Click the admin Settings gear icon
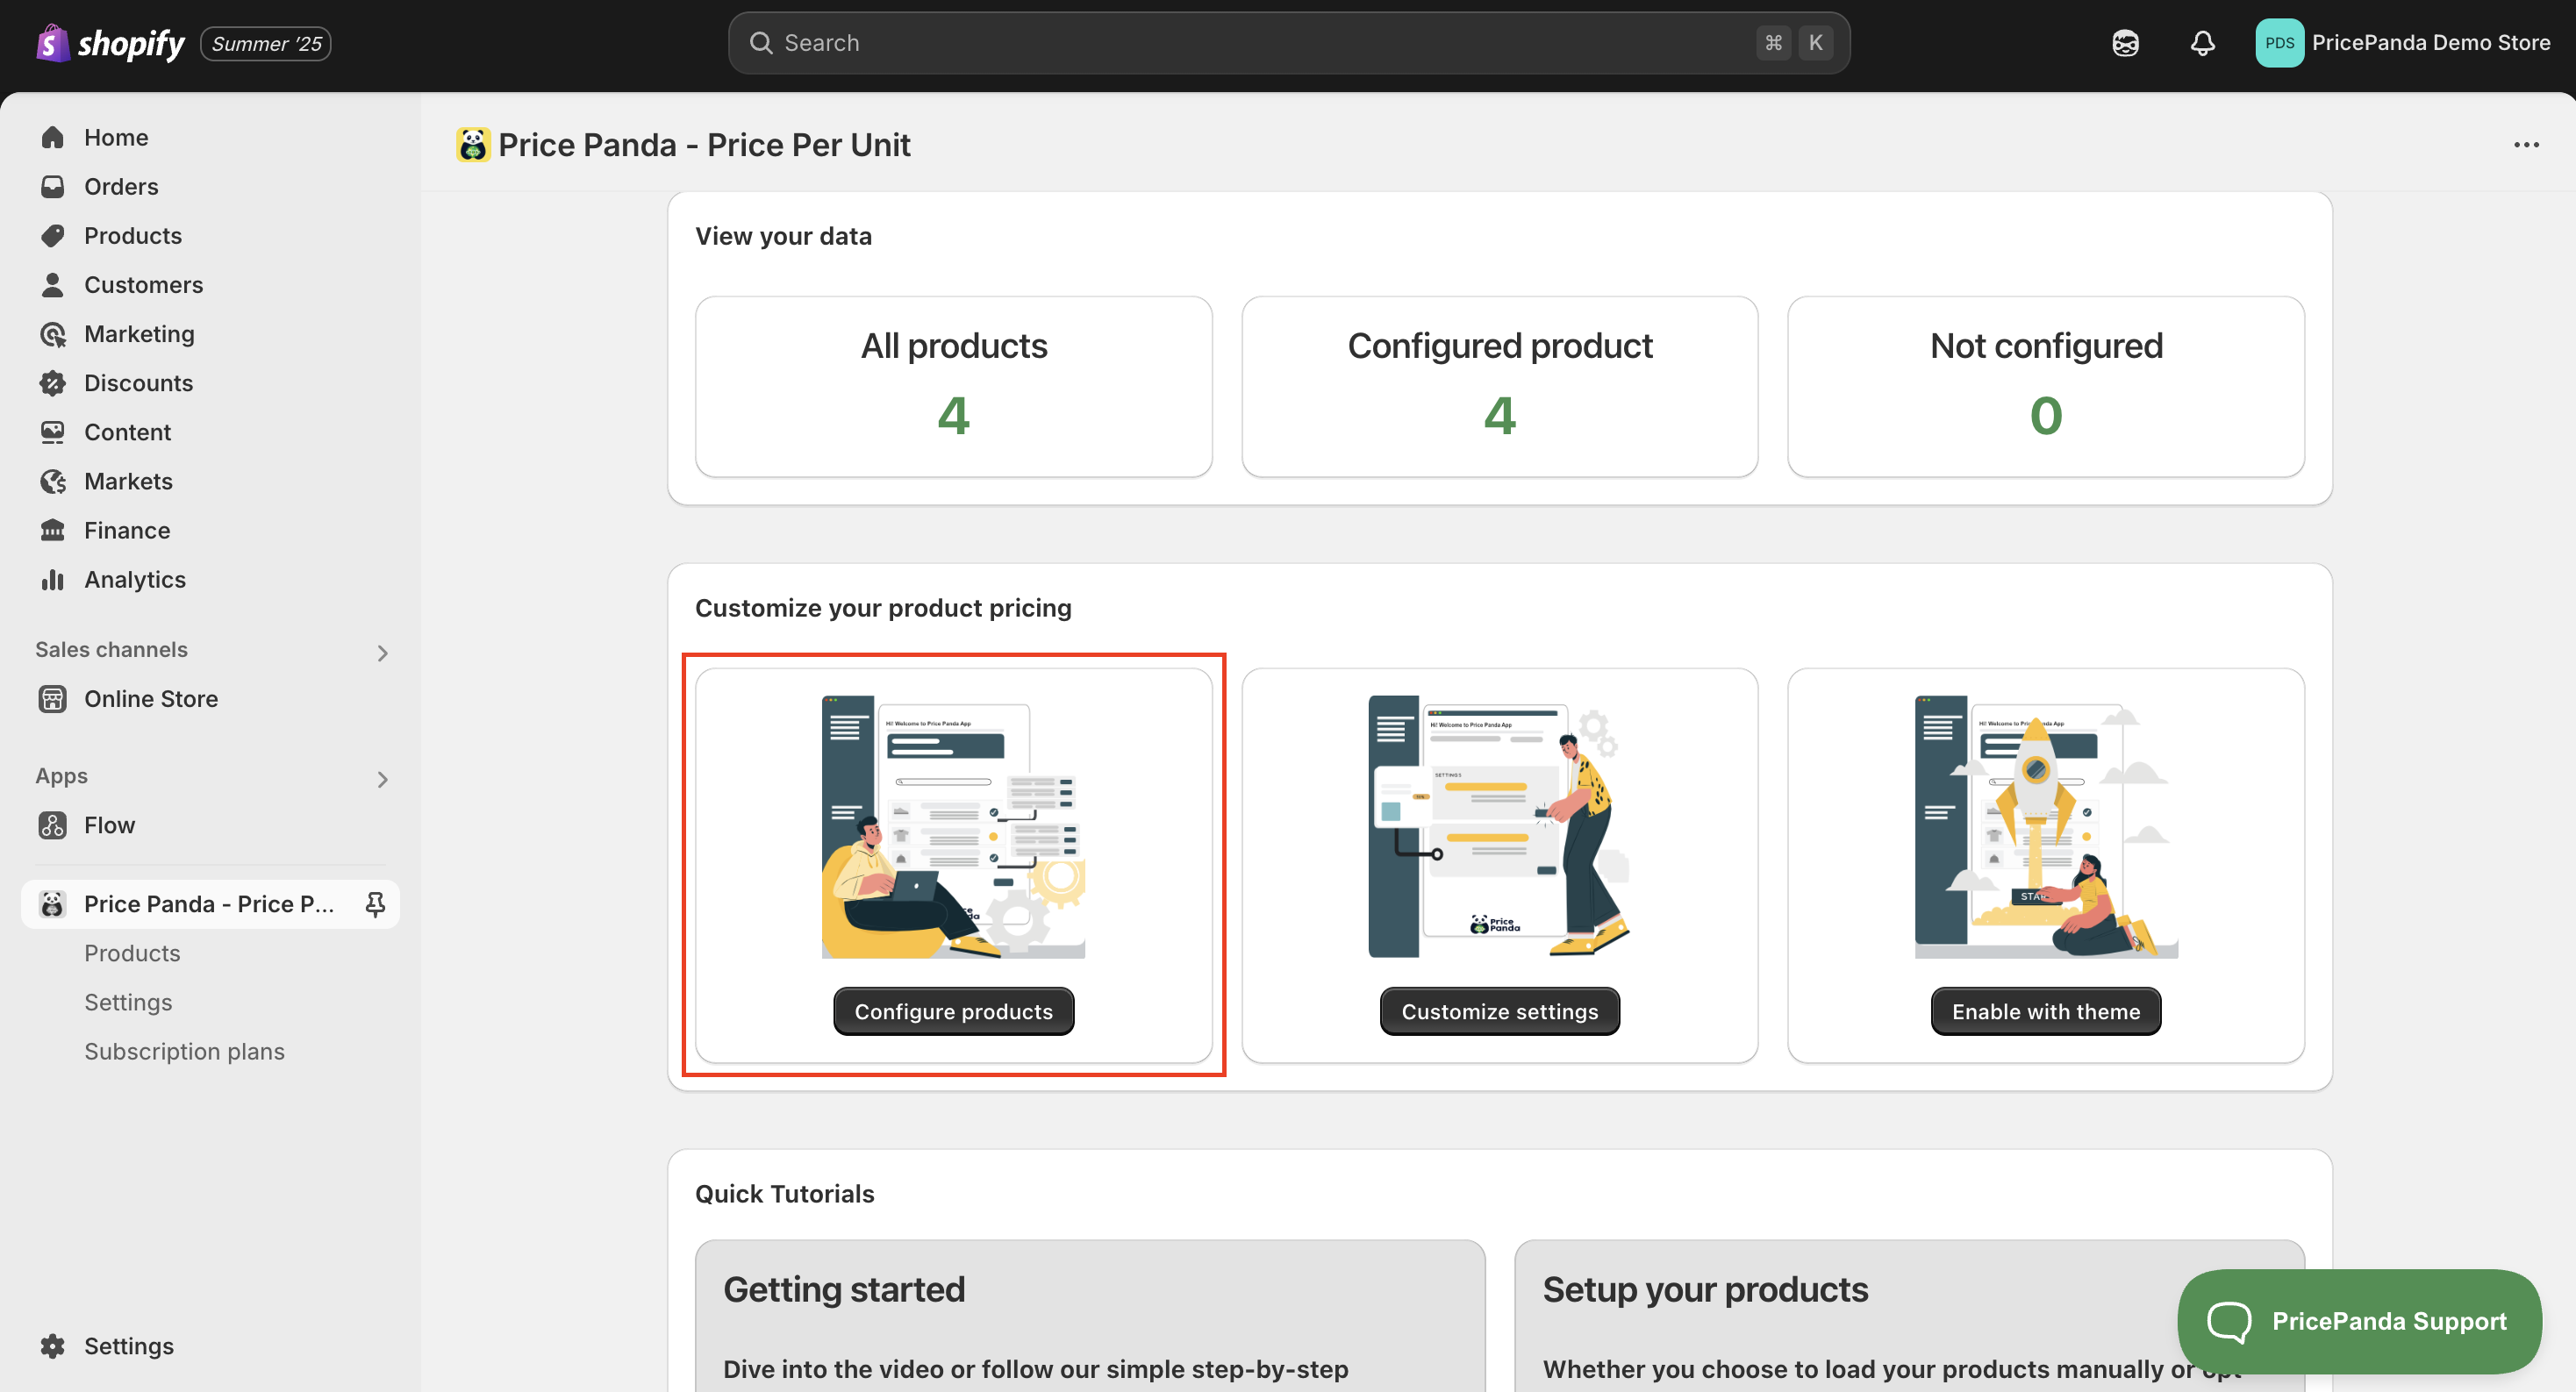 point(53,1346)
